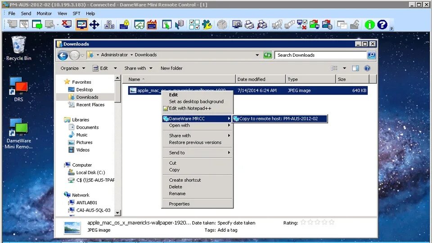Choose Rename in the context menu

(x=197, y=193)
